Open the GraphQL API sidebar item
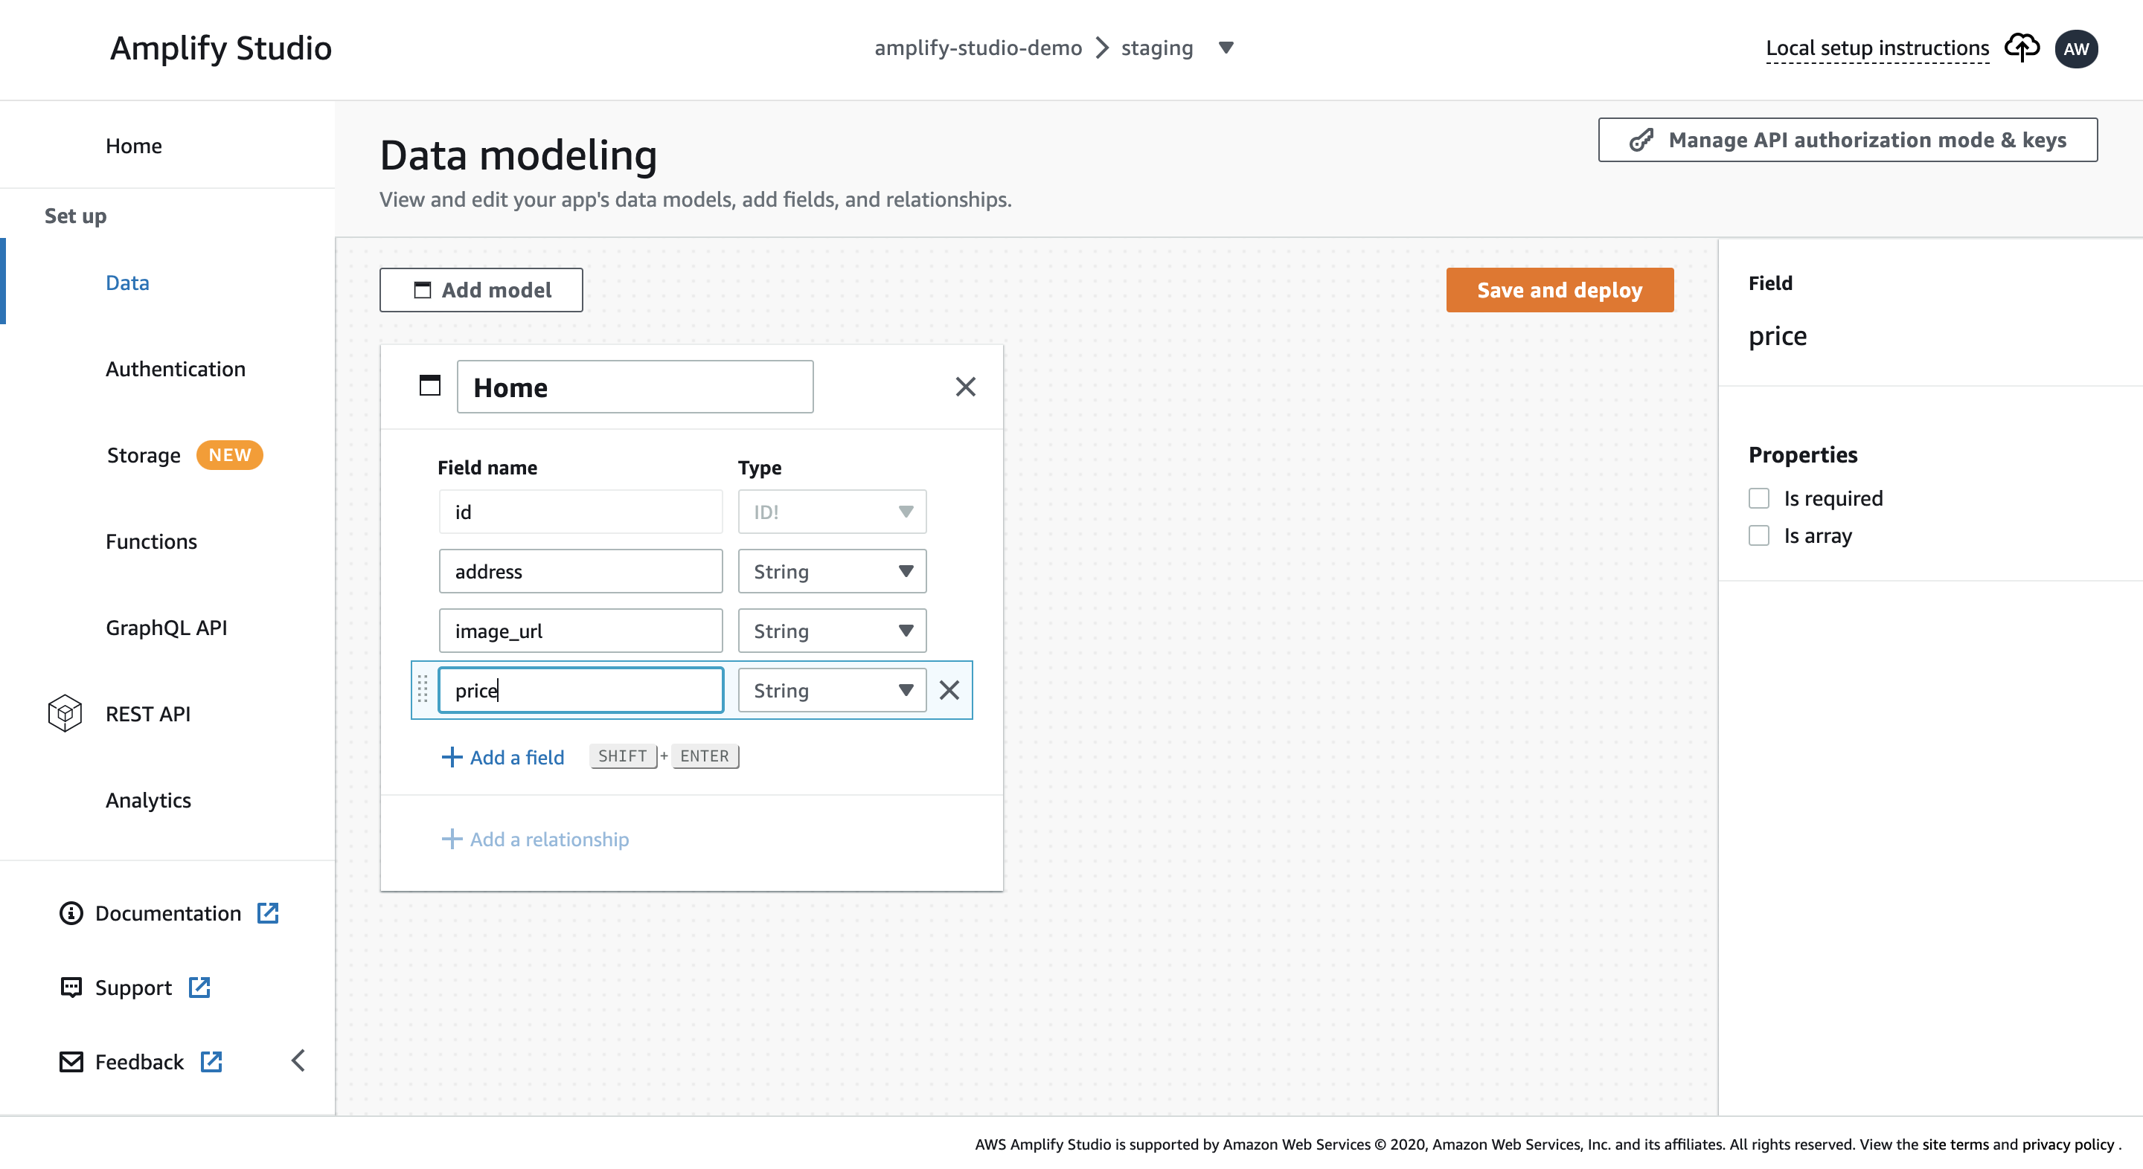Image resolution: width=2143 pixels, height=1169 pixels. click(x=167, y=627)
